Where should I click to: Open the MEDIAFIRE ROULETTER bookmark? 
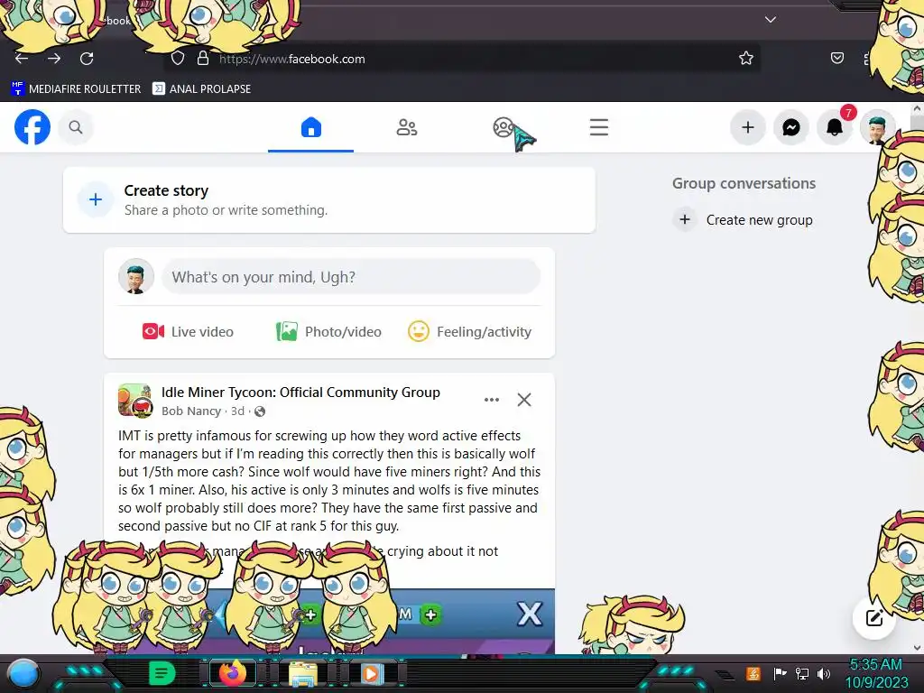coord(76,88)
